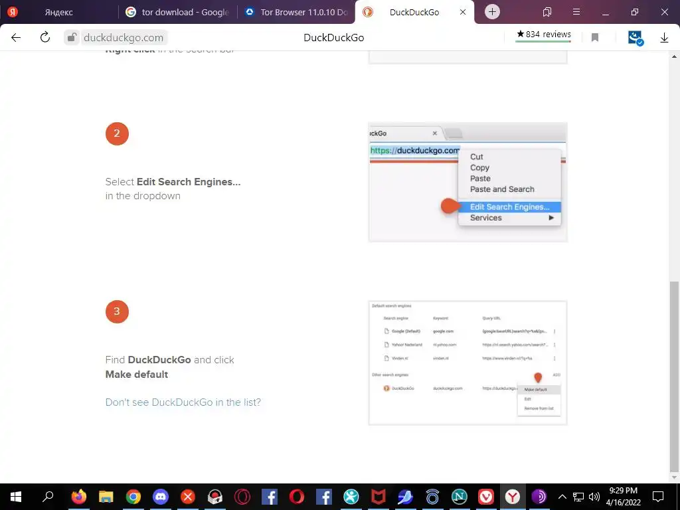This screenshot has width=680, height=510.
Task: Click the lock icon beside duckduckgo.com
Action: pyautogui.click(x=72, y=37)
